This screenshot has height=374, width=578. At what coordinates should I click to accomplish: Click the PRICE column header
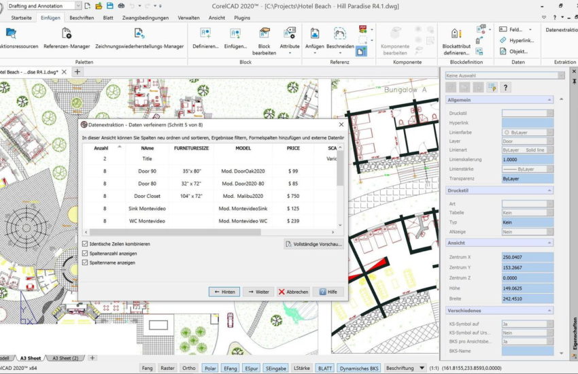293,148
